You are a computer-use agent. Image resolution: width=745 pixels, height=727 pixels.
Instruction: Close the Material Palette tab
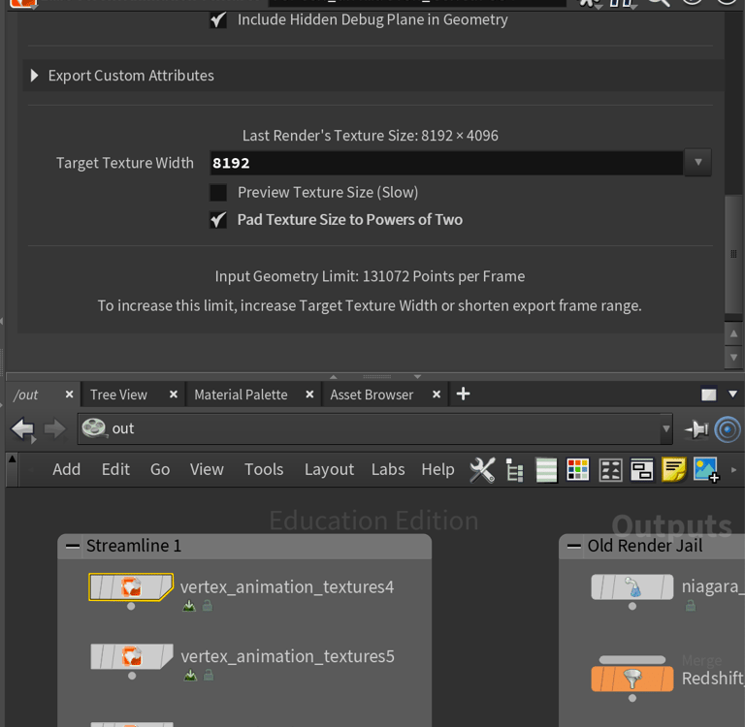click(309, 395)
